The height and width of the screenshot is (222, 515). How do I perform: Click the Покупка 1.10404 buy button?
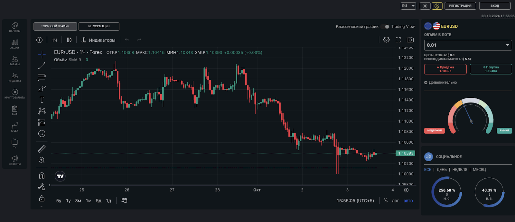(491, 69)
